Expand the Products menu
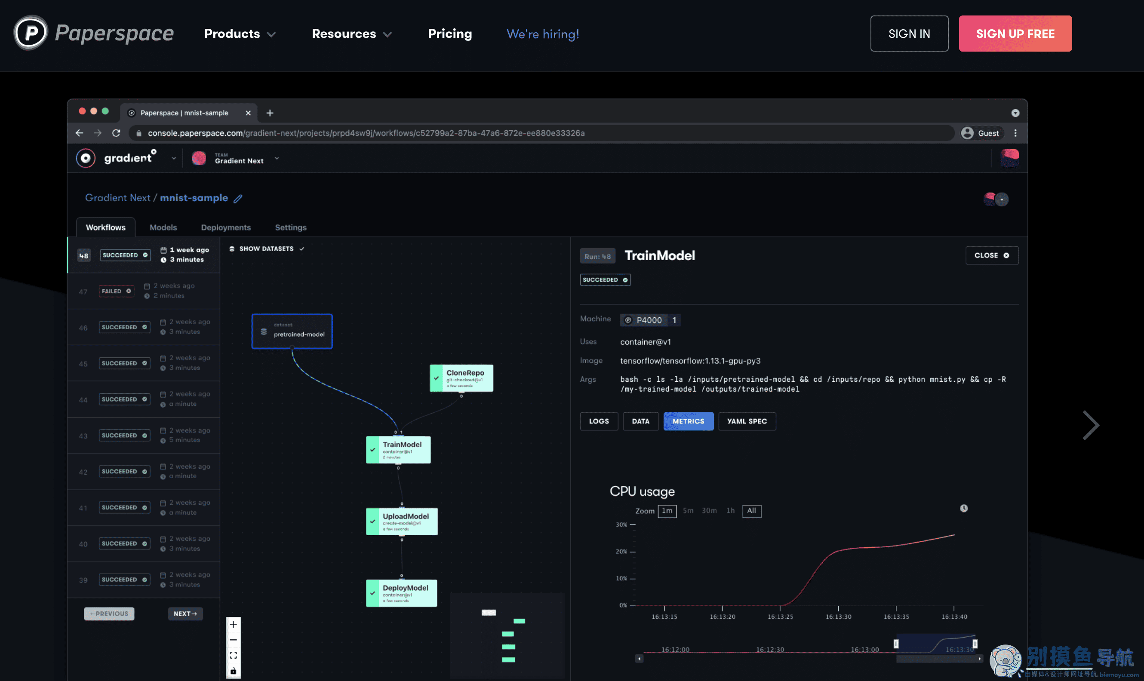Image resolution: width=1144 pixels, height=681 pixels. (x=240, y=34)
